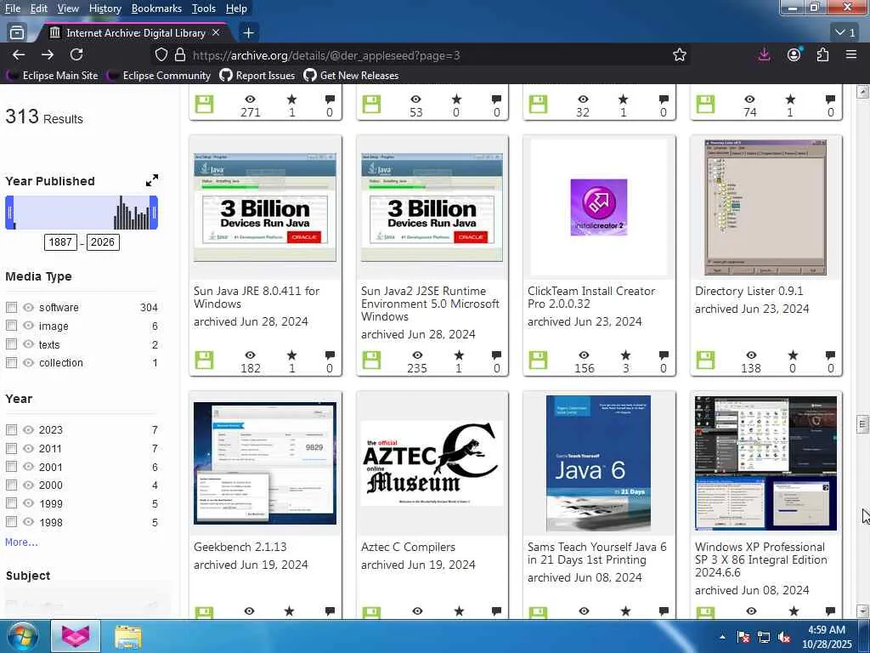
Task: Reload the current page
Action: click(x=76, y=54)
